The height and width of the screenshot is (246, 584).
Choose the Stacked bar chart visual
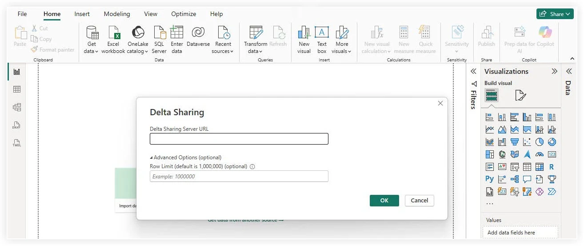[490, 117]
